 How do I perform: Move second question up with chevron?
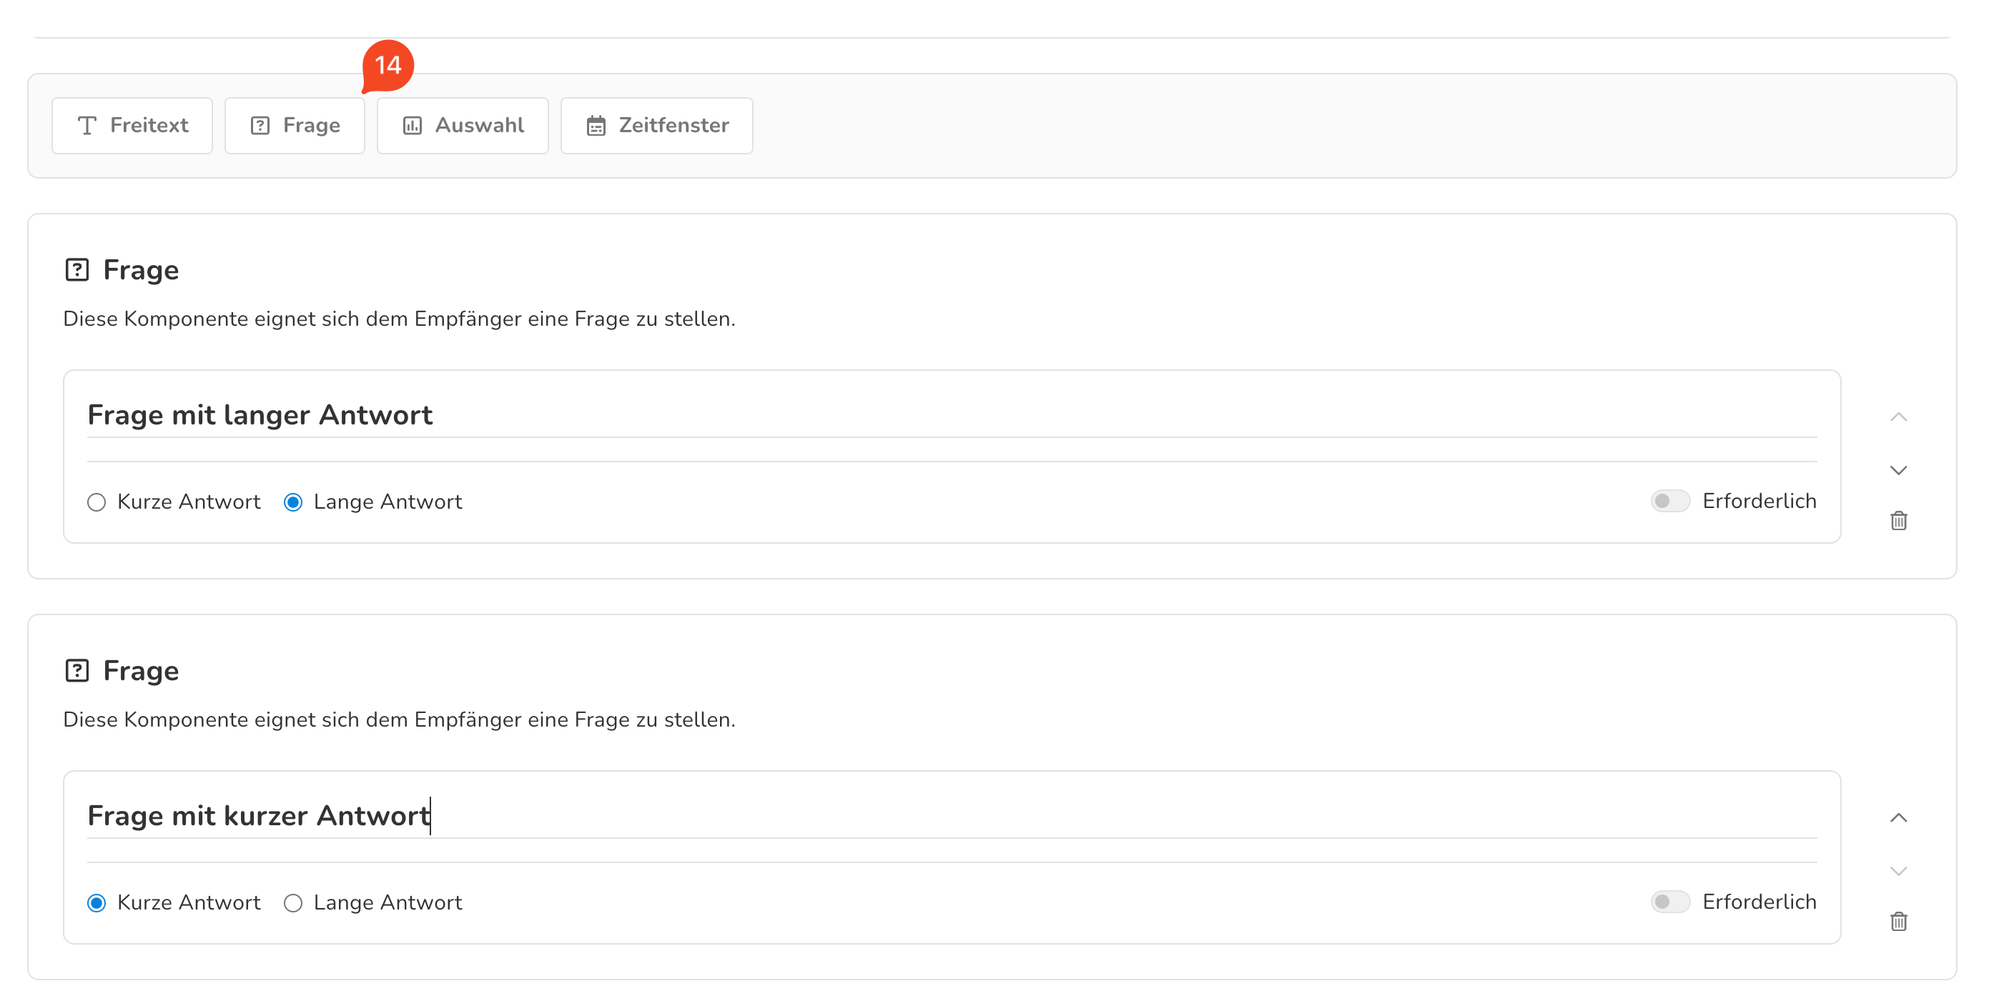[1898, 818]
